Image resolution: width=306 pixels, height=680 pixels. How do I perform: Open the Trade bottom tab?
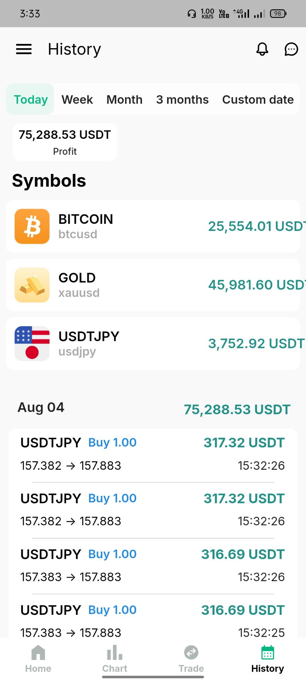pyautogui.click(x=191, y=659)
